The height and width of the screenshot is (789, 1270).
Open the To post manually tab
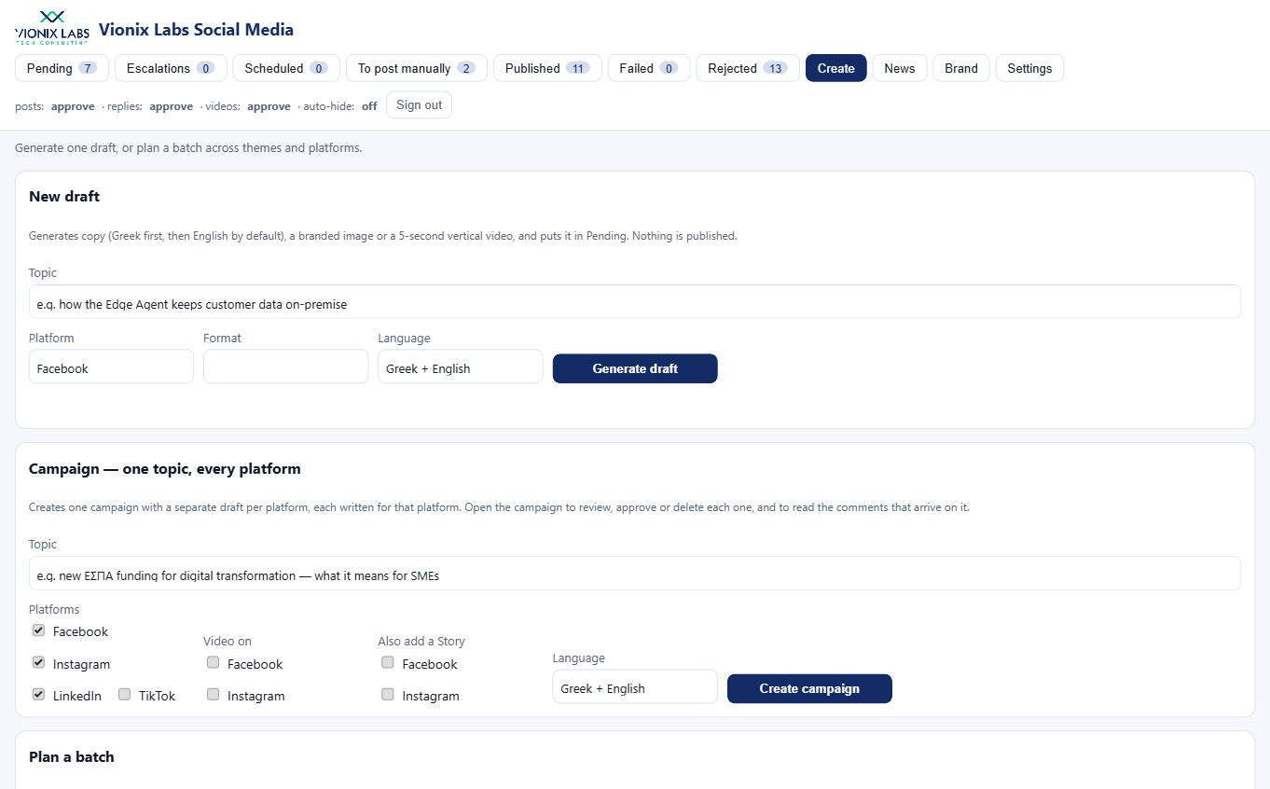point(417,68)
